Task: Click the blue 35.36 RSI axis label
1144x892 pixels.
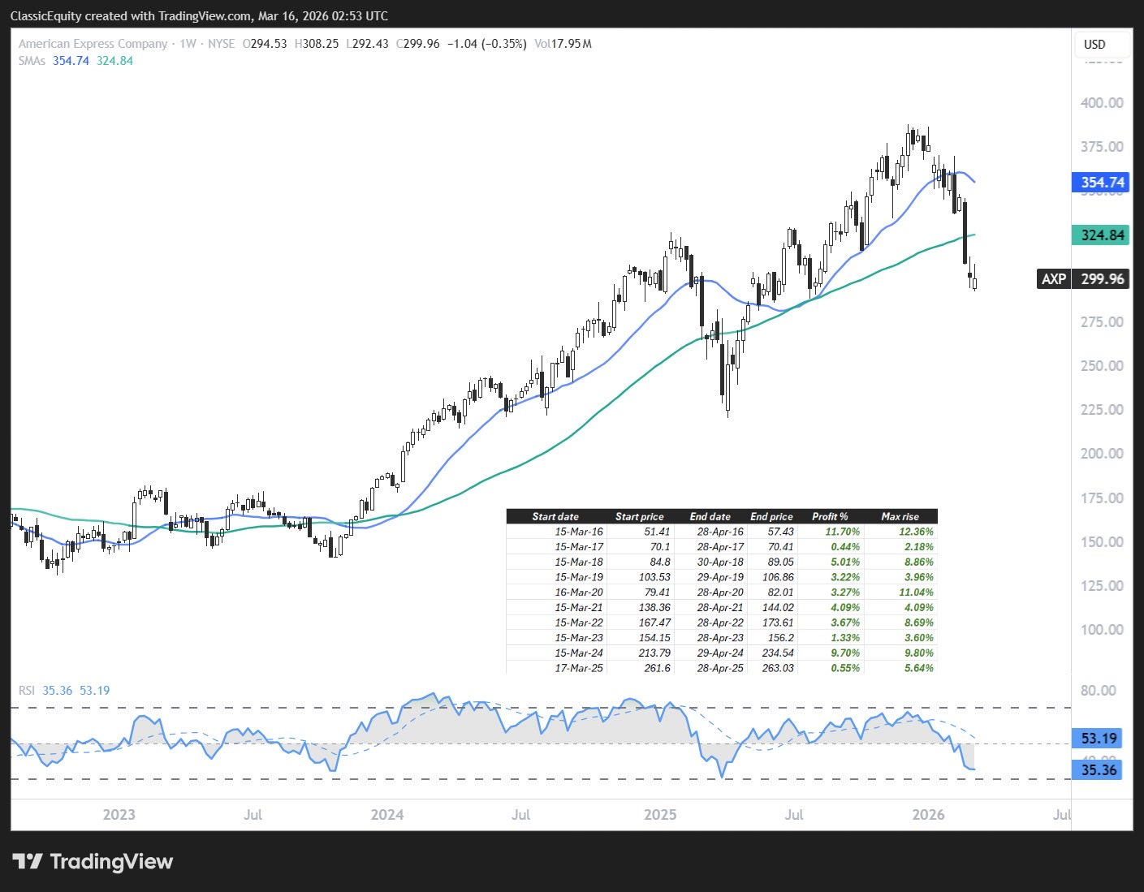Action: click(x=1098, y=770)
